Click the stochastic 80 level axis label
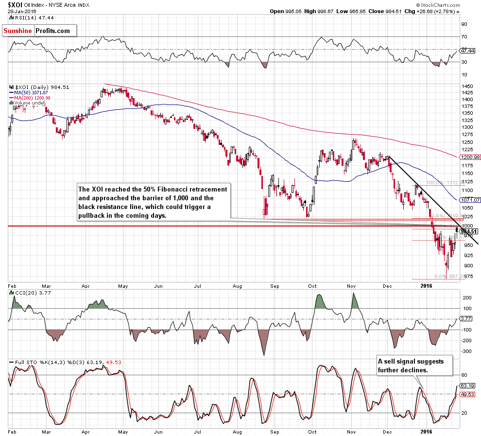 [x=464, y=375]
